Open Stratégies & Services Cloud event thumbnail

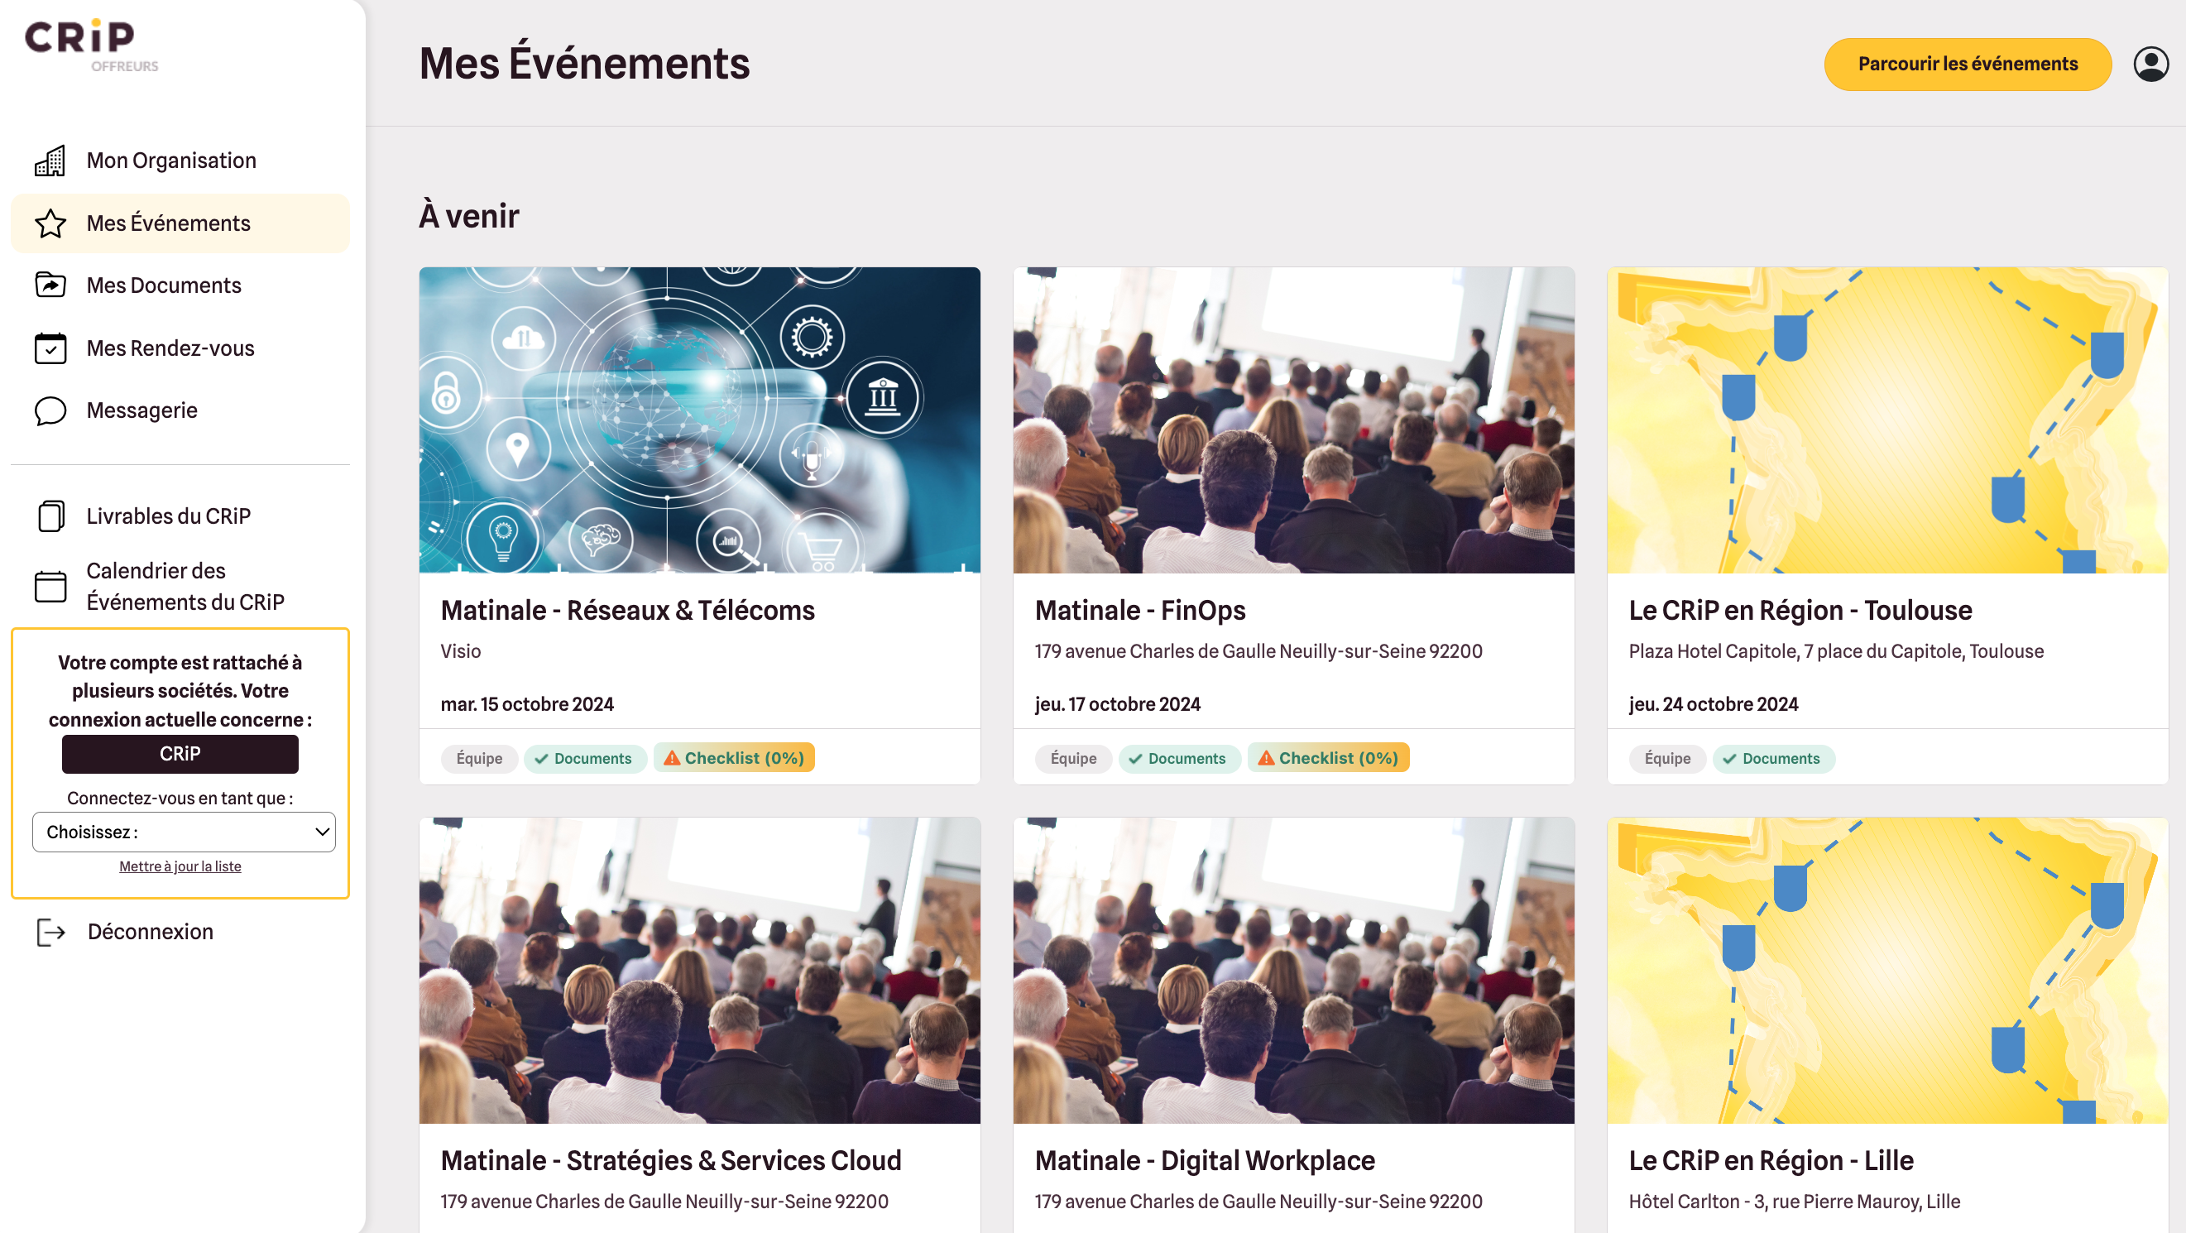[x=699, y=971]
